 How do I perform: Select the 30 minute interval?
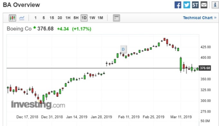click(60, 18)
